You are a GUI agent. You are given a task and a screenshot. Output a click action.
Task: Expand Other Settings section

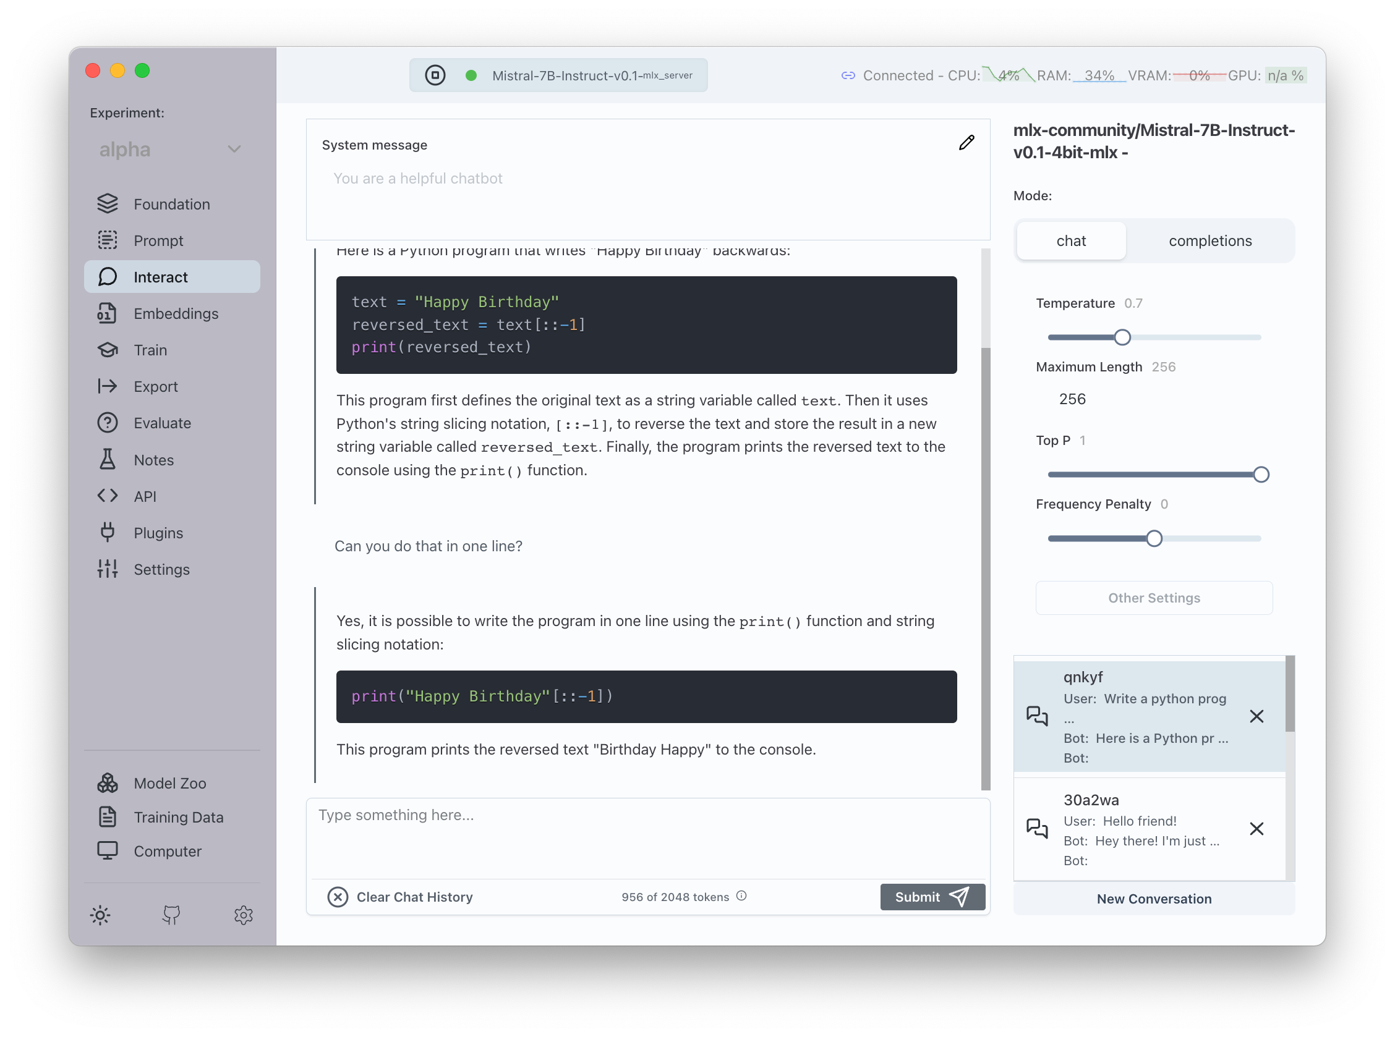click(1153, 597)
